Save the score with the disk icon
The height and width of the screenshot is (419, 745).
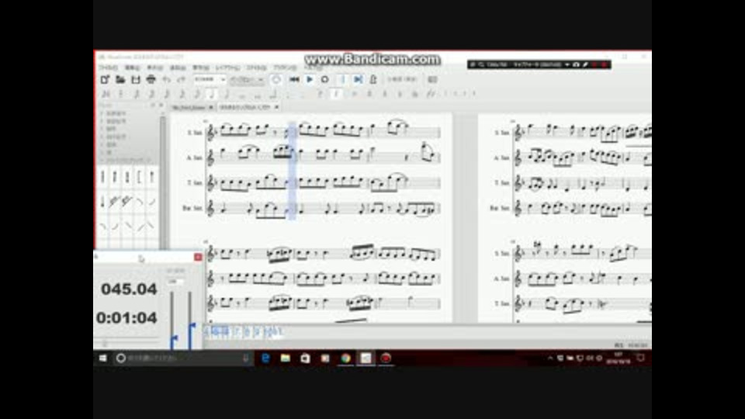135,80
